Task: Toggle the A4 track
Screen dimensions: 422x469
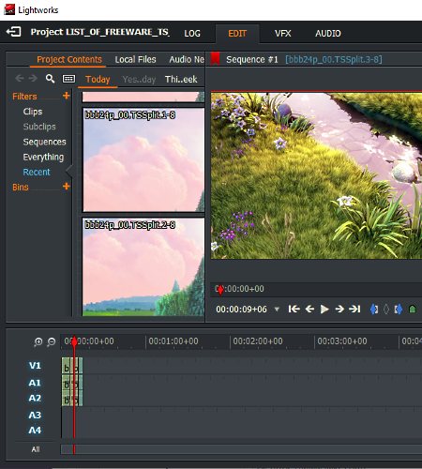Action: tap(35, 431)
